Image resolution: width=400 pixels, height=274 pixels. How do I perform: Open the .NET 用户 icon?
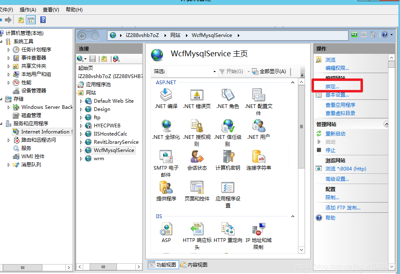click(x=259, y=126)
